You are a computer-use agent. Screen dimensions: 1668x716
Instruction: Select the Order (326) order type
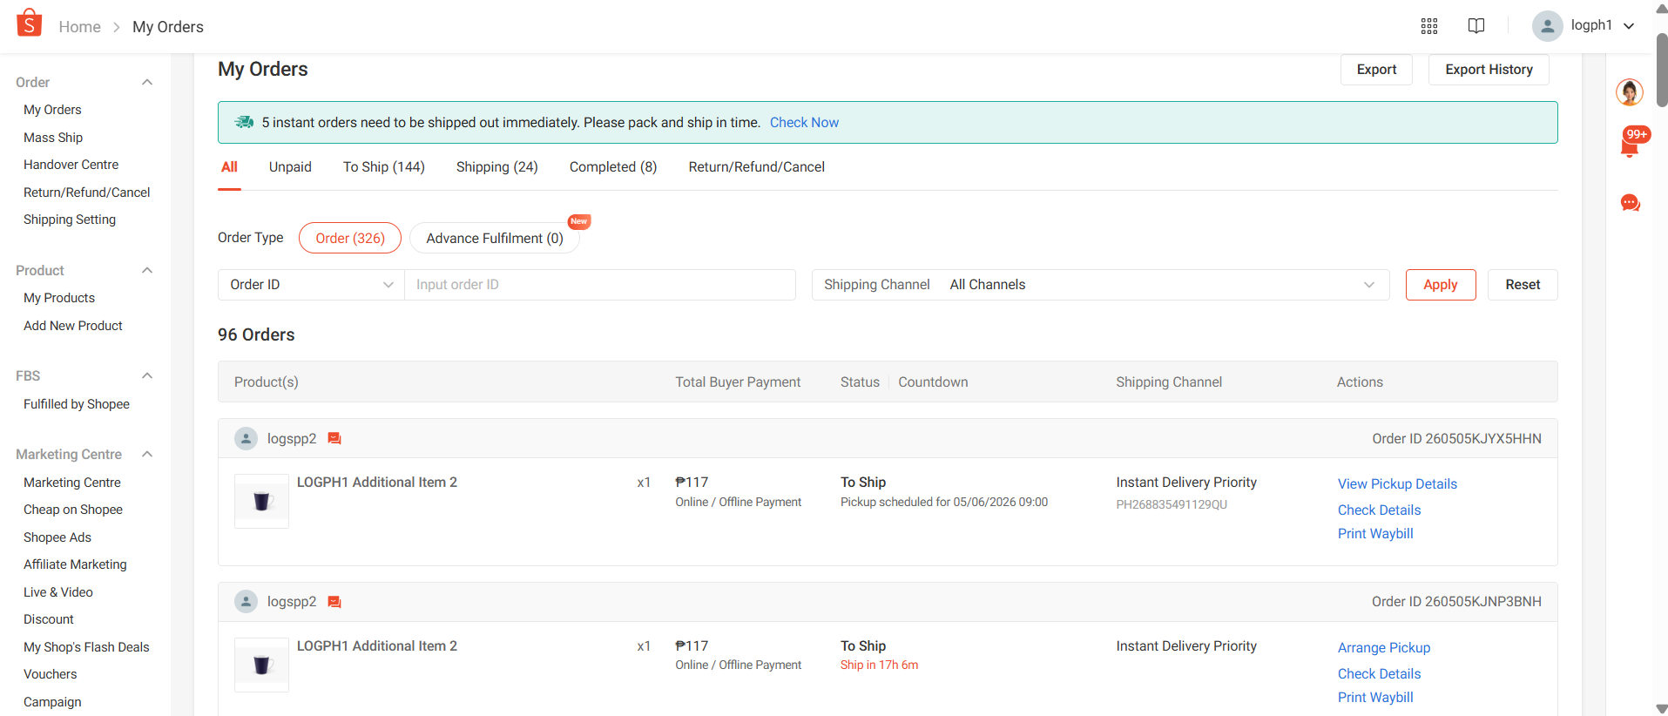[x=350, y=238]
